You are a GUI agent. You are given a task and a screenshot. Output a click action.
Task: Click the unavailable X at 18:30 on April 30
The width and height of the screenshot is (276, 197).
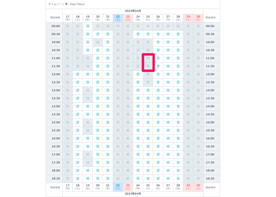coord(198,179)
